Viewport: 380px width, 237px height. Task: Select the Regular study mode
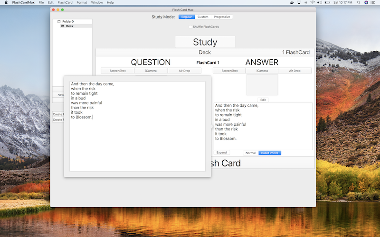[187, 17]
